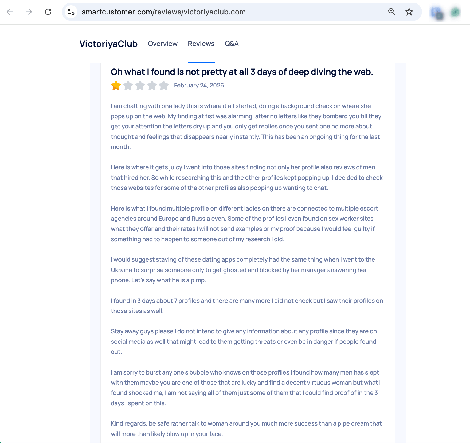Click paragraph starting "I found in 3 days about 7 profiles"
Viewport: 470px width, 443px height.
[247, 306]
